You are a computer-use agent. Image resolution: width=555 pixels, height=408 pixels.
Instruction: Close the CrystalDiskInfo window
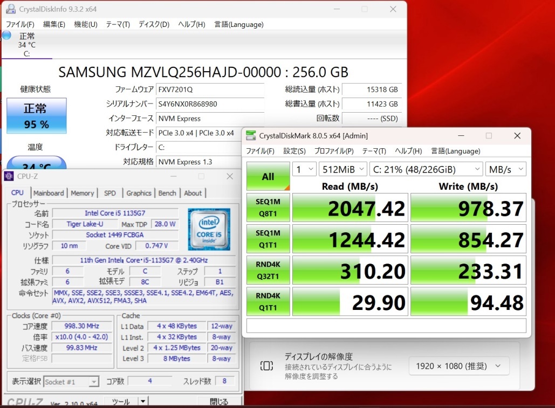393,9
